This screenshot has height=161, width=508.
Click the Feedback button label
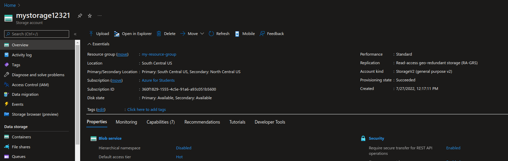click(275, 34)
